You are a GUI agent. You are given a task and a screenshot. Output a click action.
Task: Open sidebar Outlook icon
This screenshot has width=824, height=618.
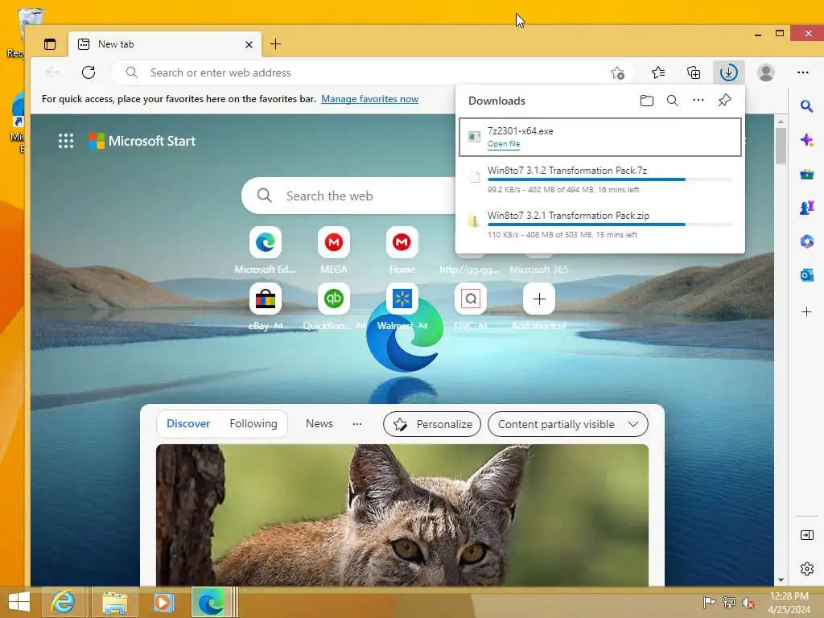click(x=806, y=275)
